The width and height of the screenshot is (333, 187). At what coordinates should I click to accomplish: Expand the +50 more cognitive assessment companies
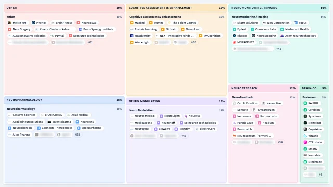pos(194,42)
